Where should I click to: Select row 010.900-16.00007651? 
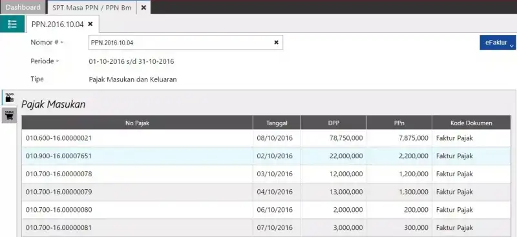tap(266, 156)
